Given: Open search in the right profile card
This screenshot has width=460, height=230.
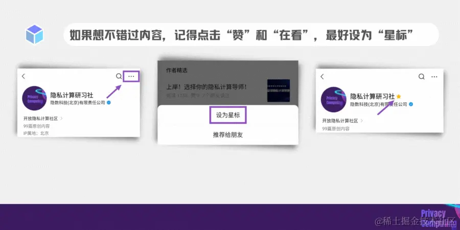Looking at the screenshot, I should point(422,77).
